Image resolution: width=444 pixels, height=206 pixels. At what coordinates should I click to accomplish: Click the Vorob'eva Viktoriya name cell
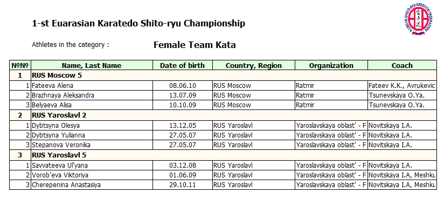[x=92, y=175]
